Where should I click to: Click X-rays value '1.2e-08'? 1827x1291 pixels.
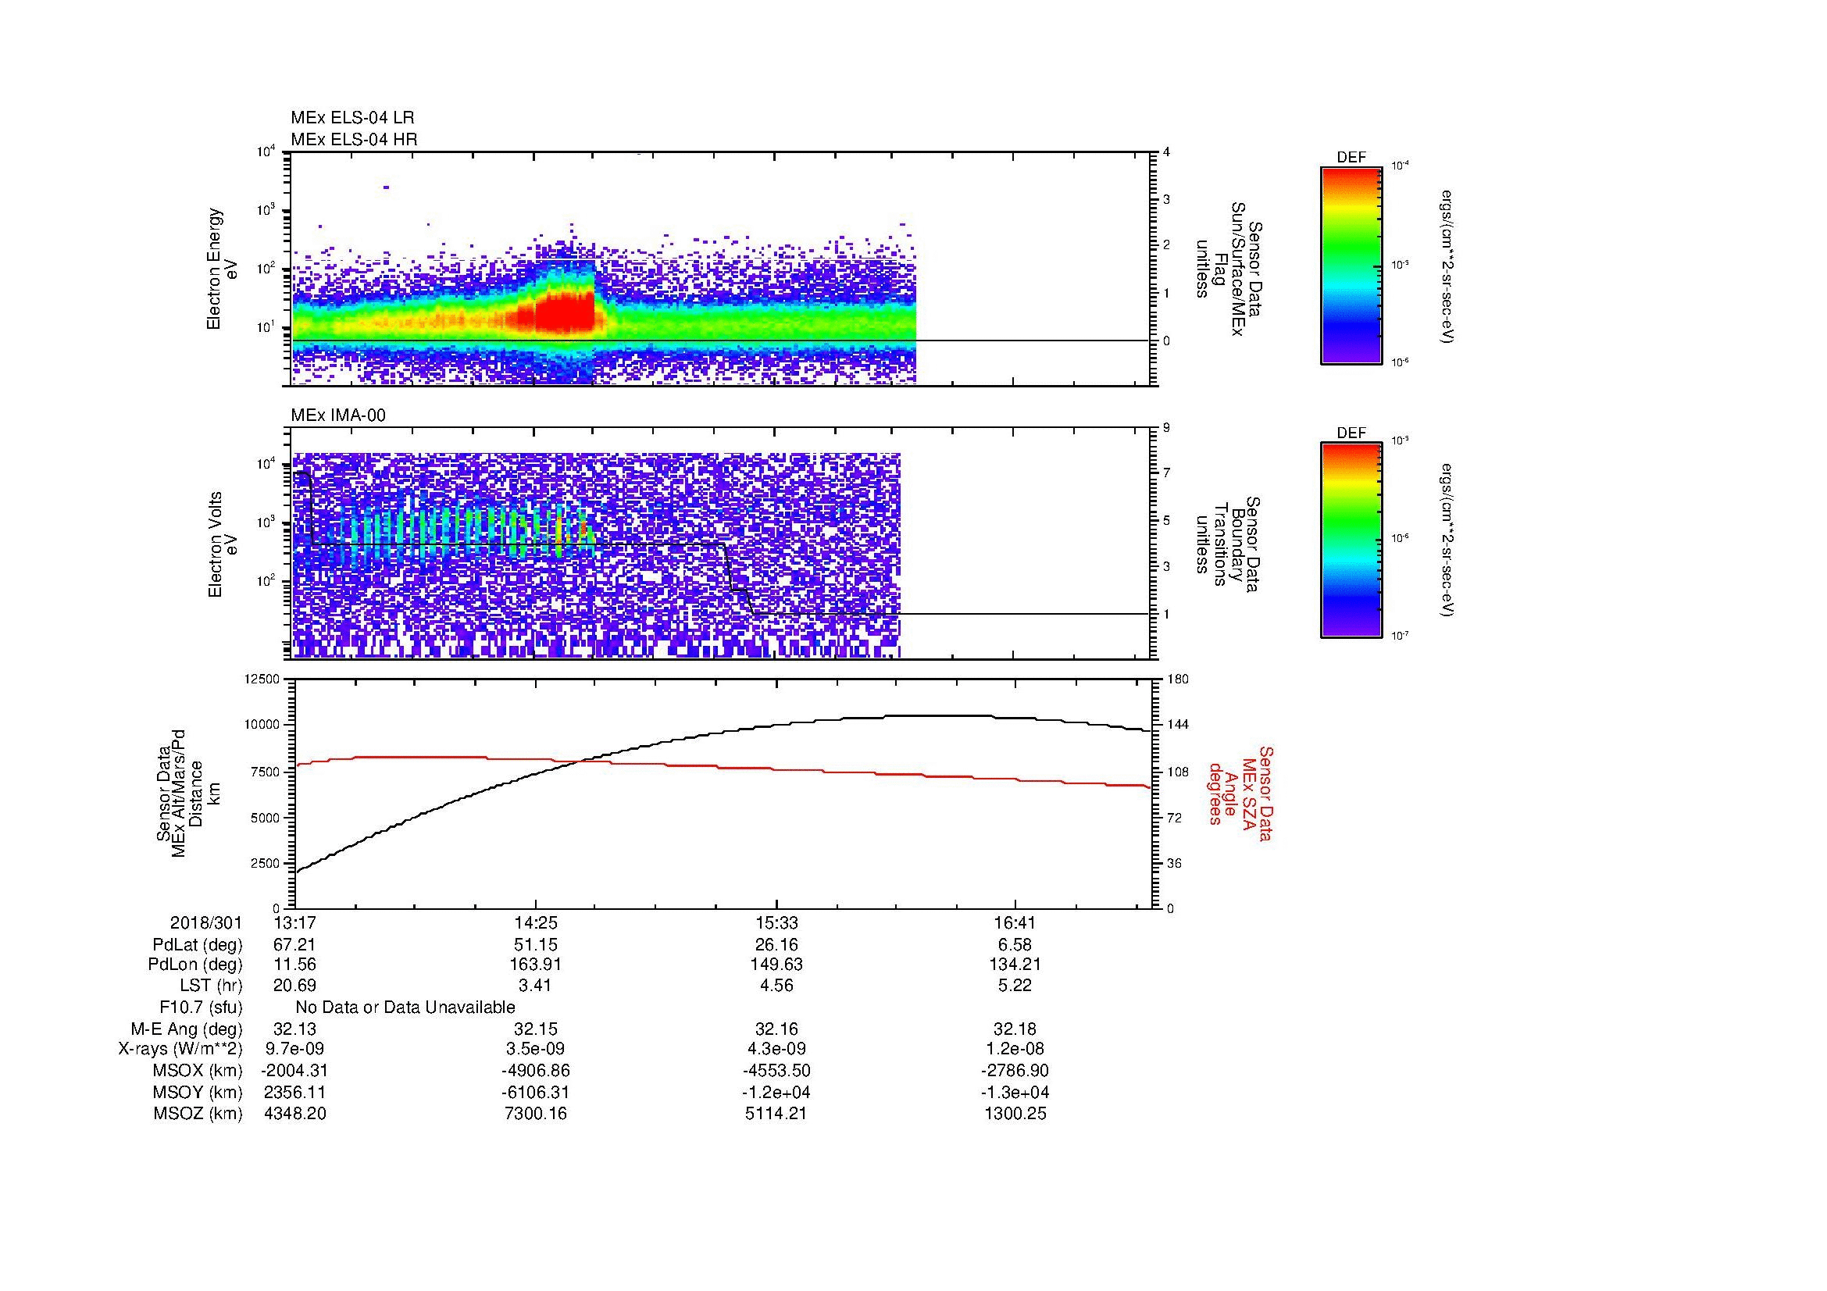(x=1015, y=1049)
